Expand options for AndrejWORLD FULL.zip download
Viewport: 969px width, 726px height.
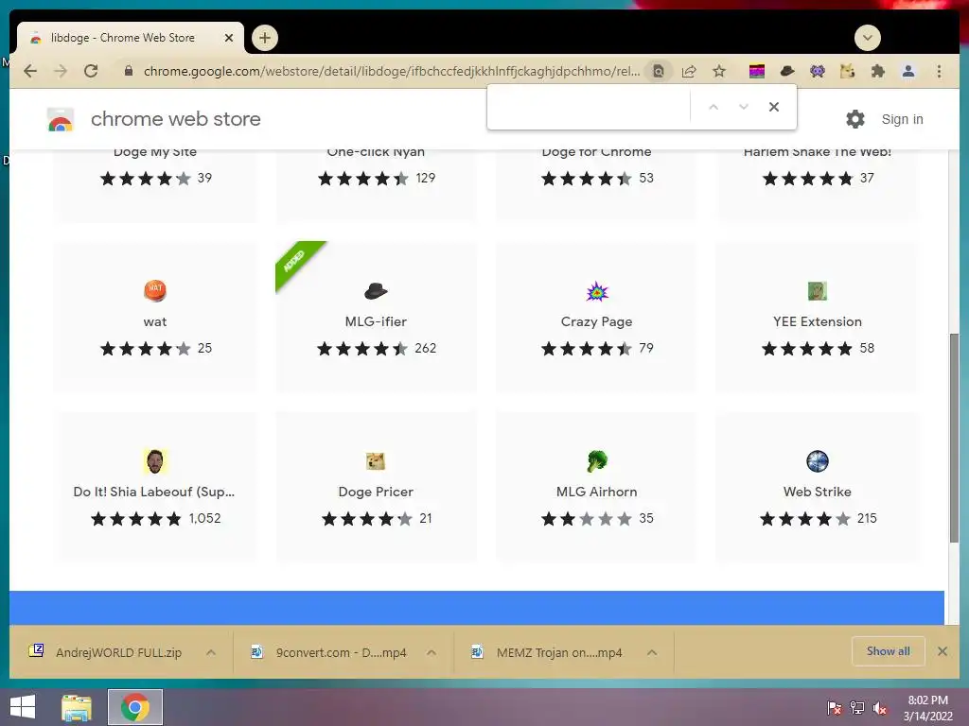[x=211, y=652]
